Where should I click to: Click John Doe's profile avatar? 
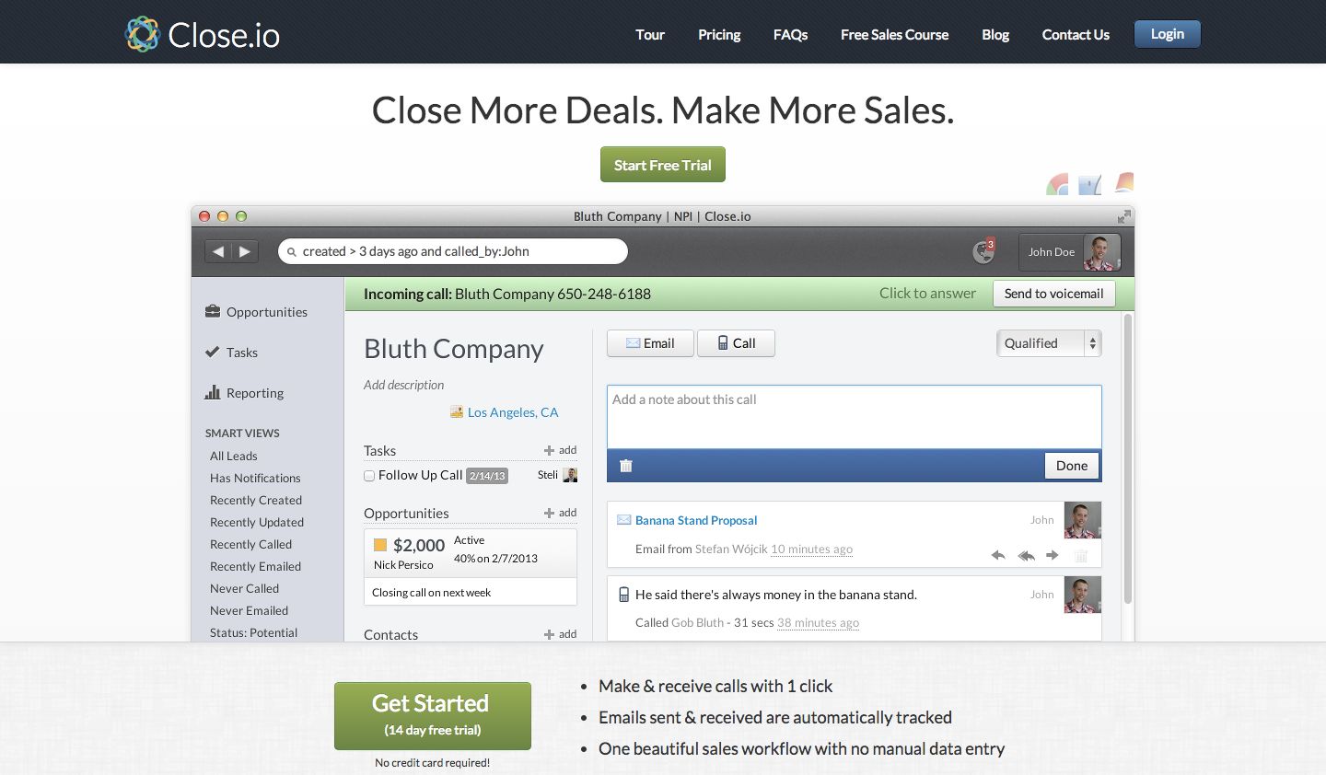1100,252
